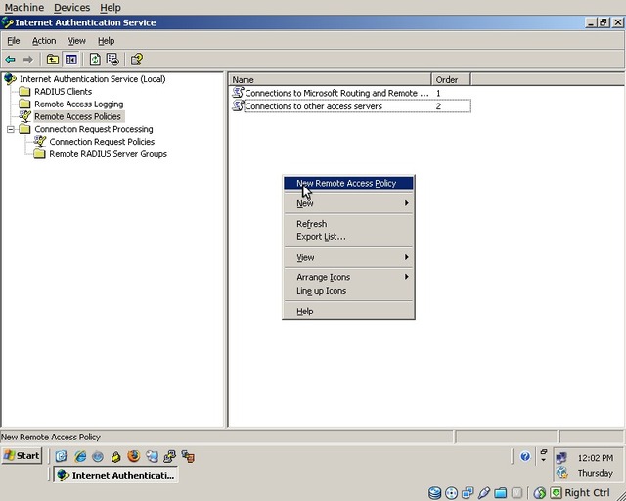Collapse the Connection Request Processing node
The image size is (626, 501).
pos(11,129)
